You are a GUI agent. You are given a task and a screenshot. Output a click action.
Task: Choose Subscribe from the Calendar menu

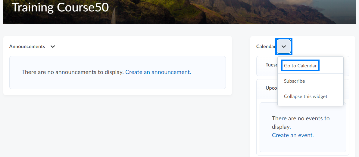coord(294,81)
